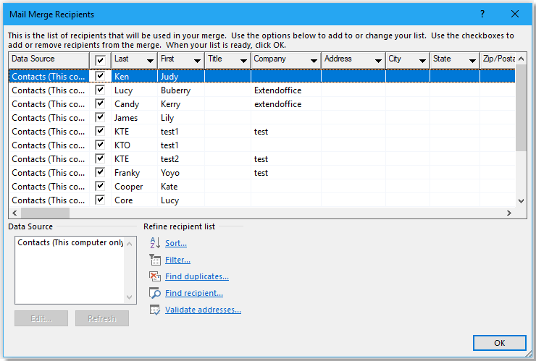Expand the Company column filter dropdown
Screen dimensions: 536x361
(x=314, y=61)
